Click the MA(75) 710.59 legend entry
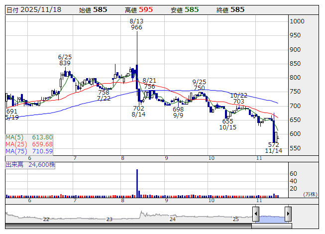 click(29, 151)
